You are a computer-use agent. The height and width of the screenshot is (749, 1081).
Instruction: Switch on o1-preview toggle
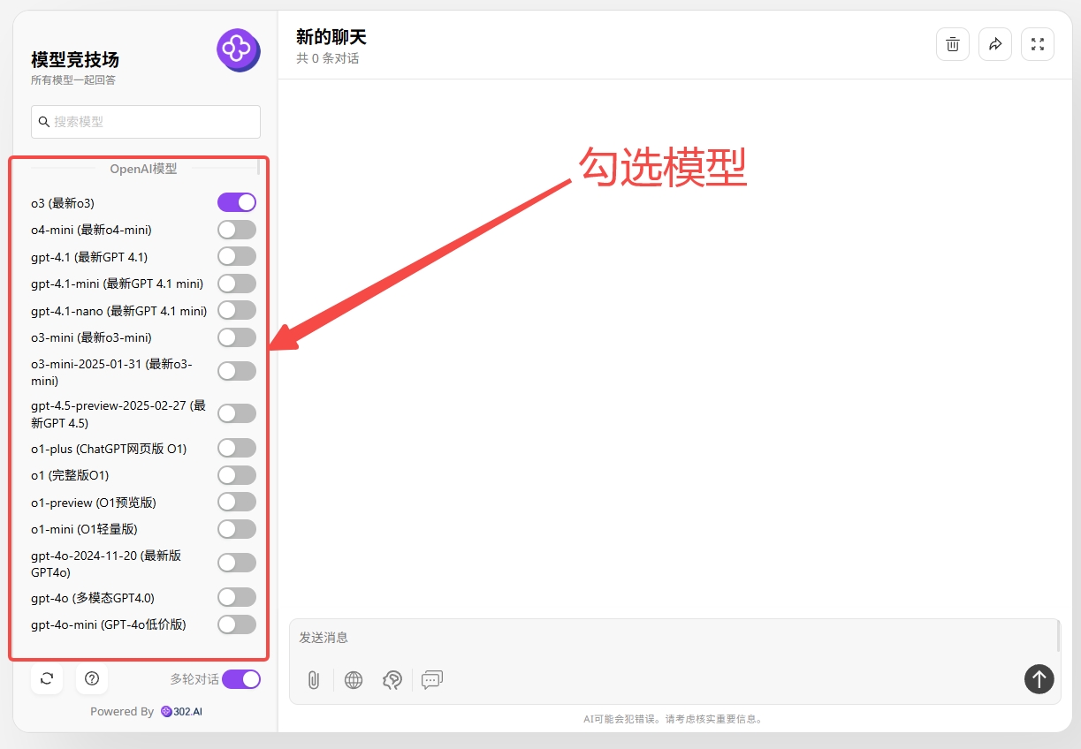237,502
